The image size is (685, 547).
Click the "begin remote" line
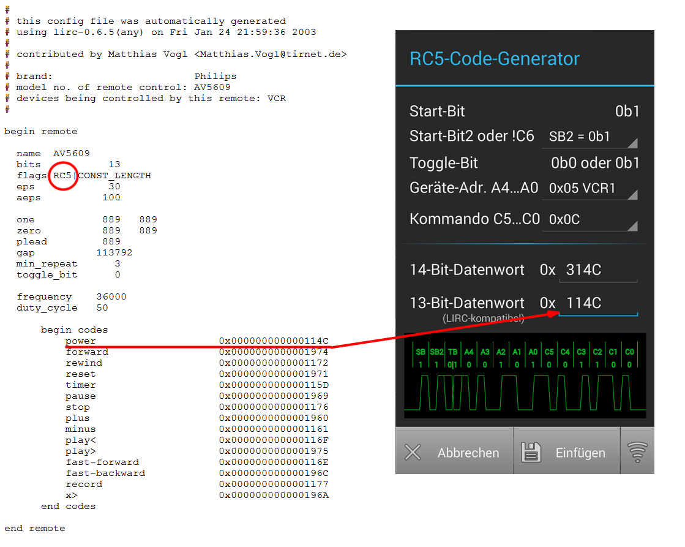(41, 132)
